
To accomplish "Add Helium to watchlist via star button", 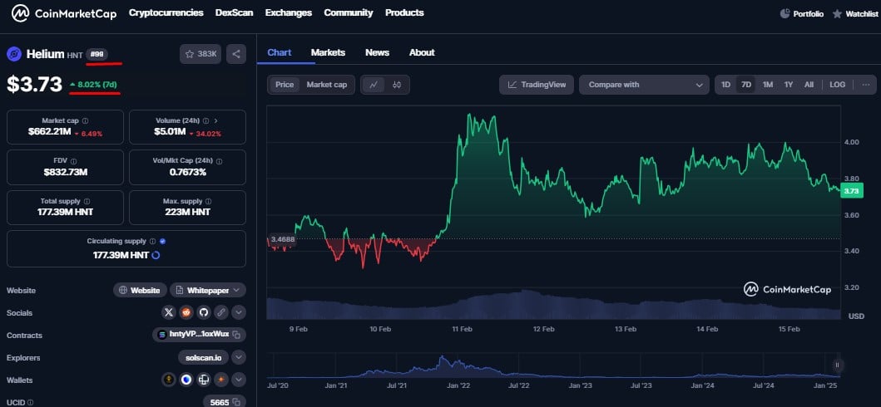I will coord(200,54).
